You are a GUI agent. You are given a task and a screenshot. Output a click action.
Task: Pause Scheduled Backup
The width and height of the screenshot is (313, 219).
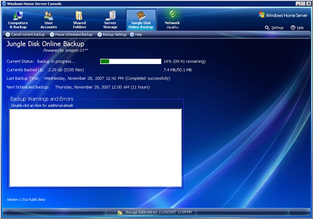pos(71,35)
